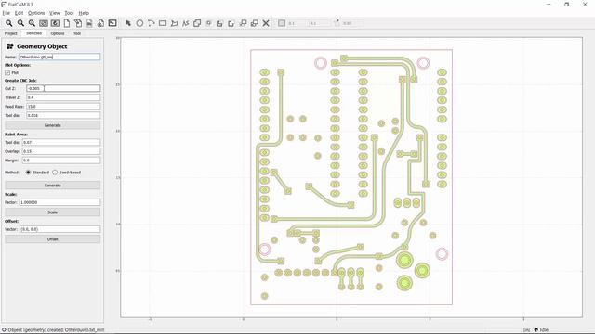
Task: Click the update geometry save icon
Action: tap(89, 23)
